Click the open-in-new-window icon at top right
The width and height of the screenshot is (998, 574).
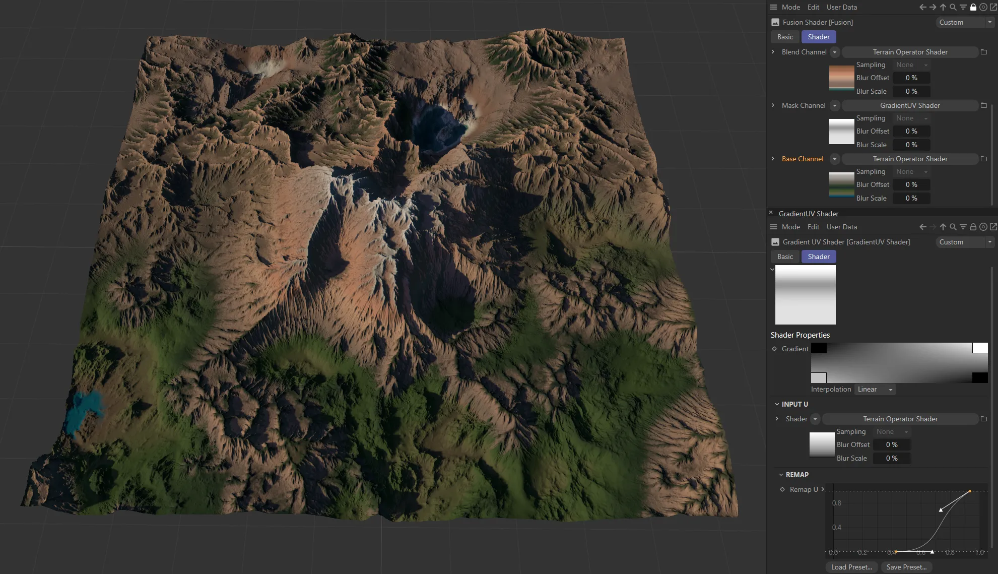pyautogui.click(x=994, y=7)
